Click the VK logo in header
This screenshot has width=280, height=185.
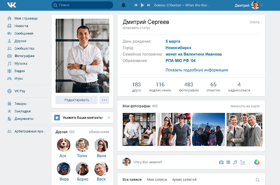[11, 5]
